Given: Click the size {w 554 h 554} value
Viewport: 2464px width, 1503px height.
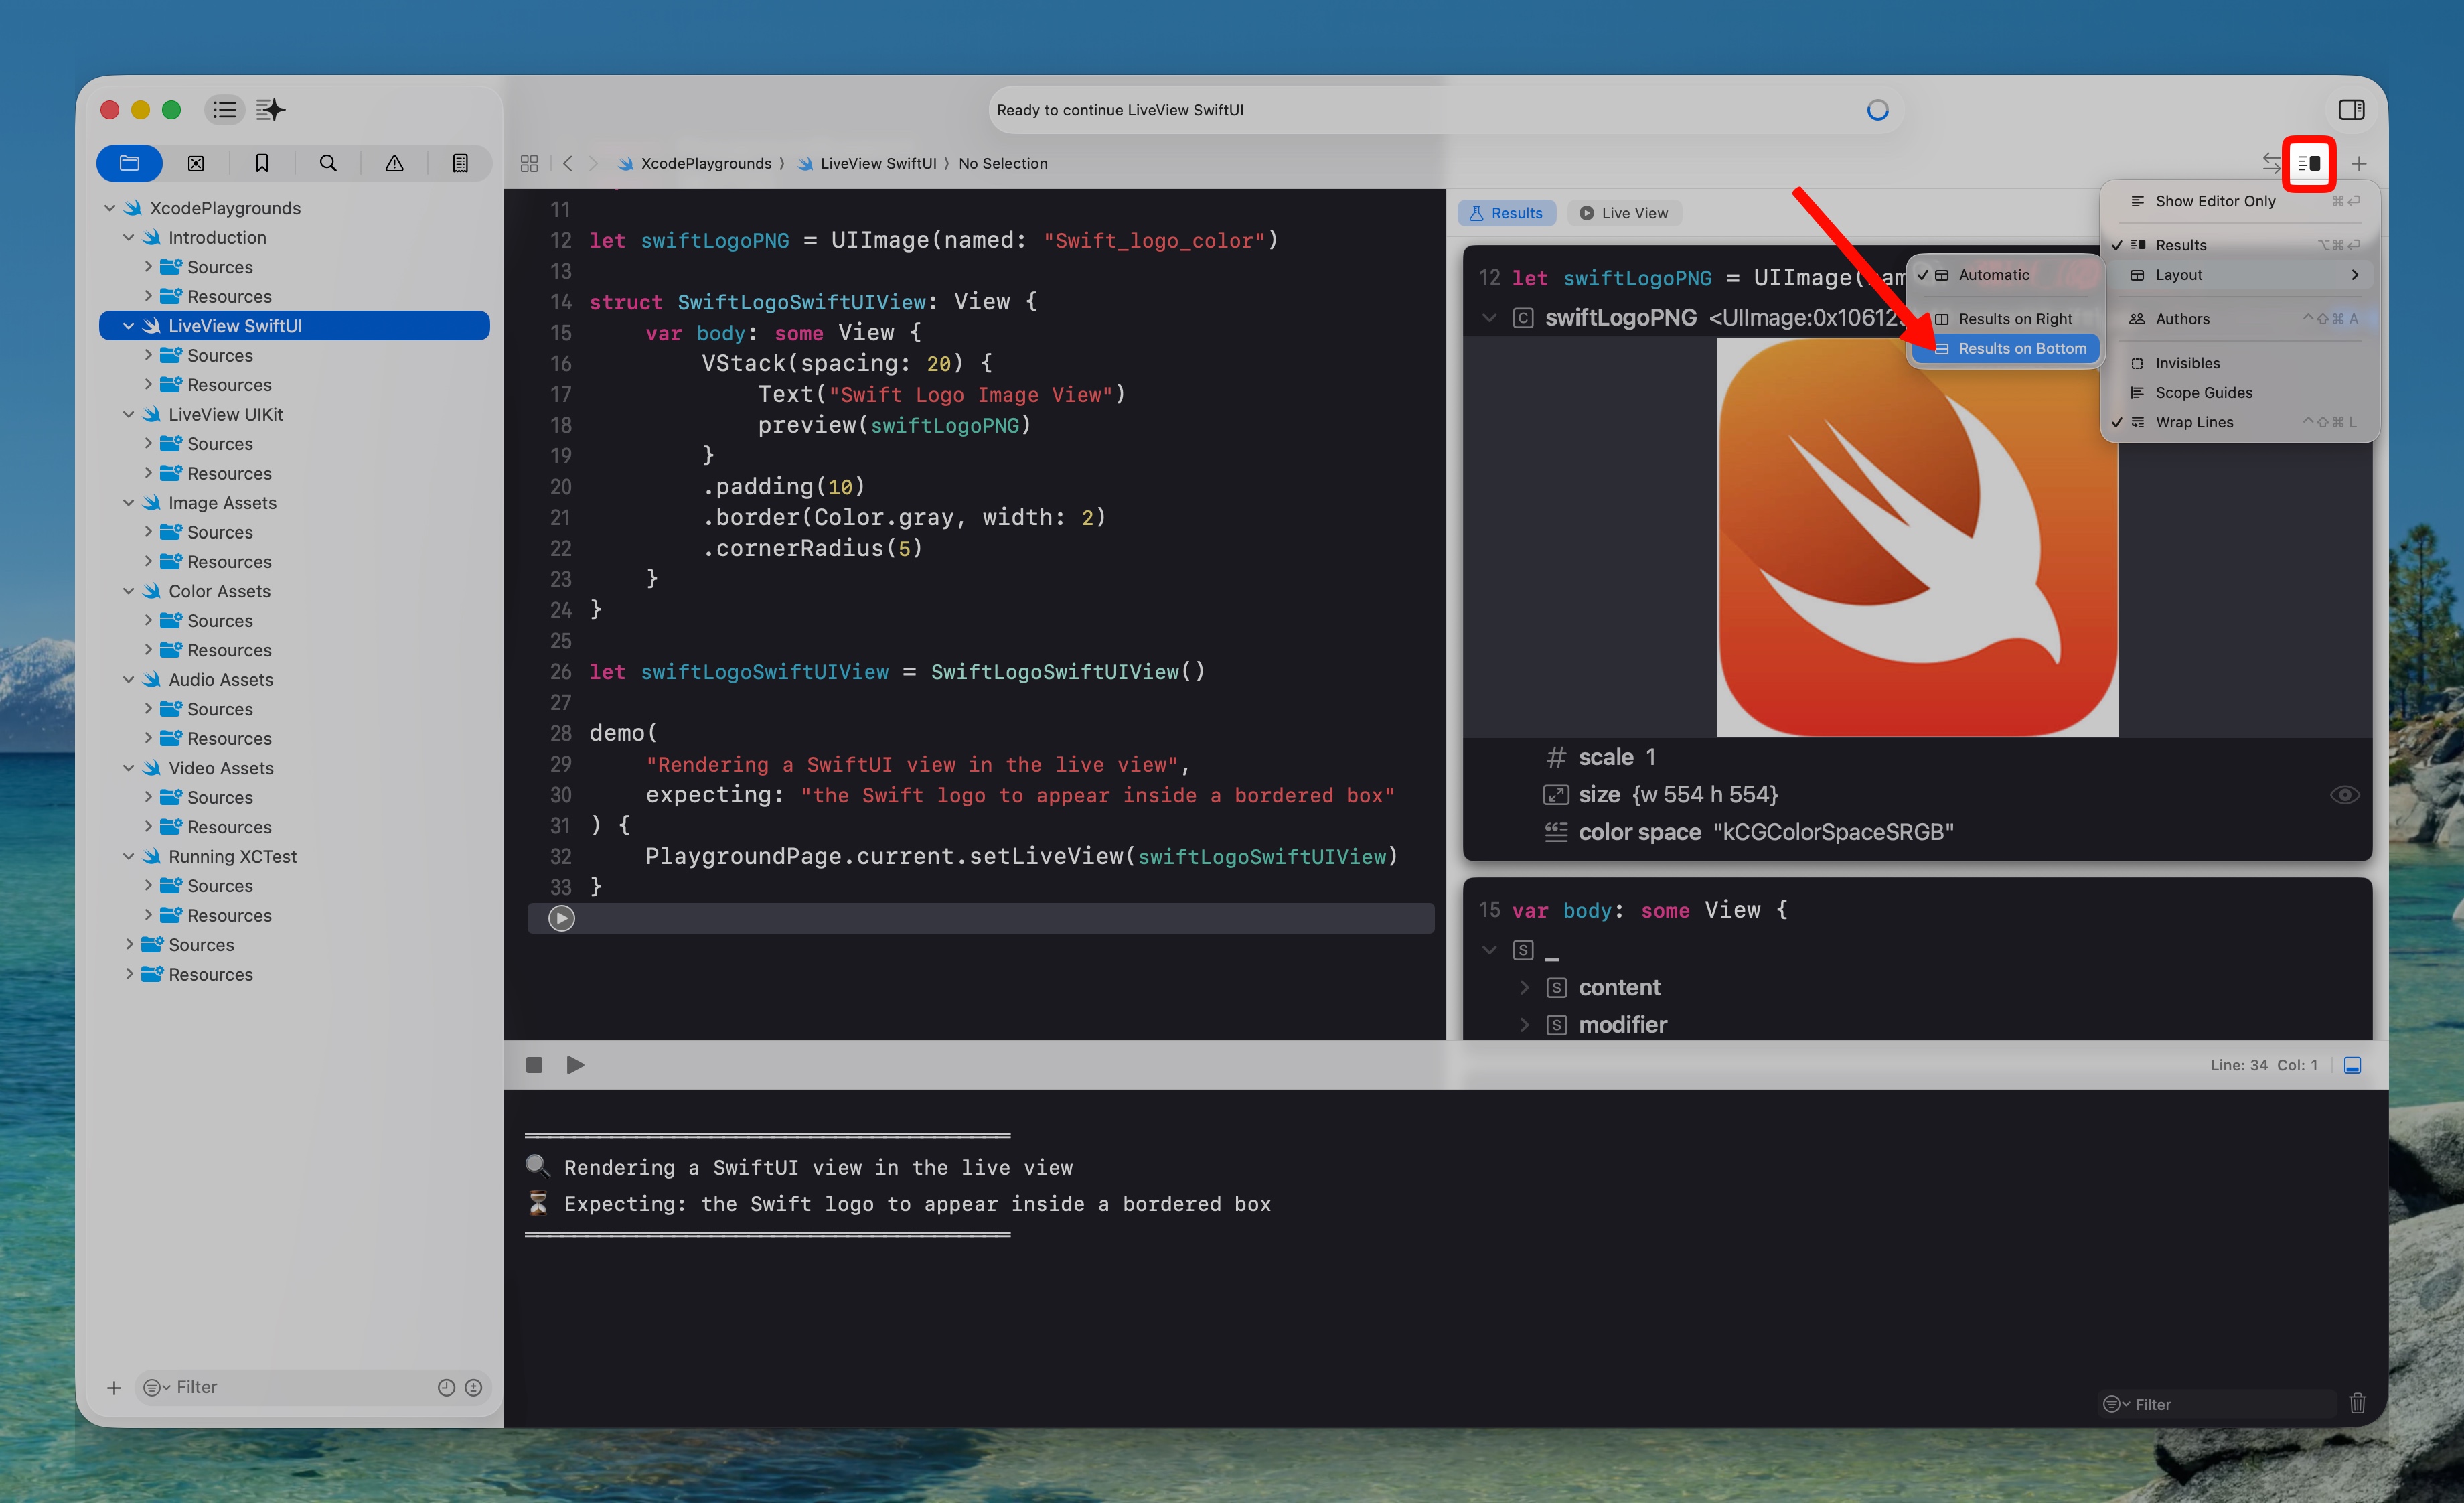Looking at the screenshot, I should [x=1705, y=795].
